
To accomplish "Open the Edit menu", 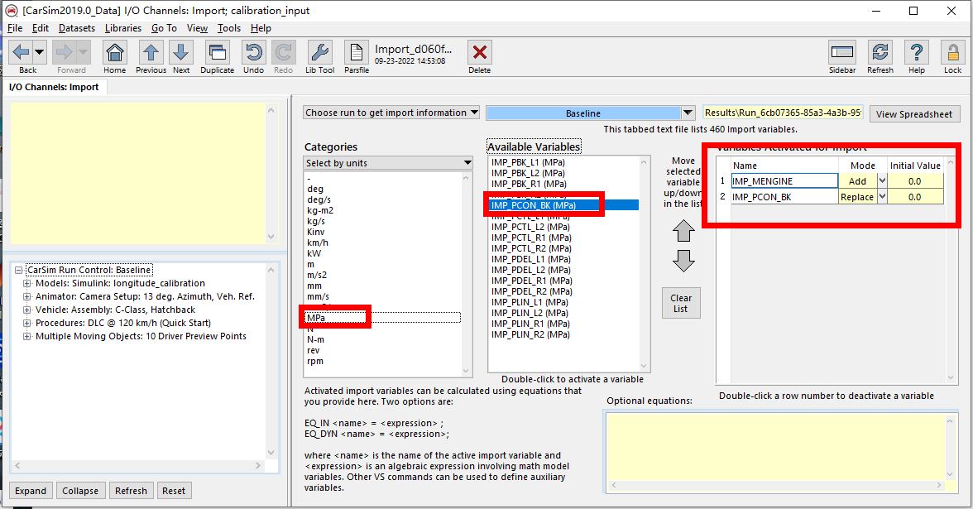I will (41, 28).
